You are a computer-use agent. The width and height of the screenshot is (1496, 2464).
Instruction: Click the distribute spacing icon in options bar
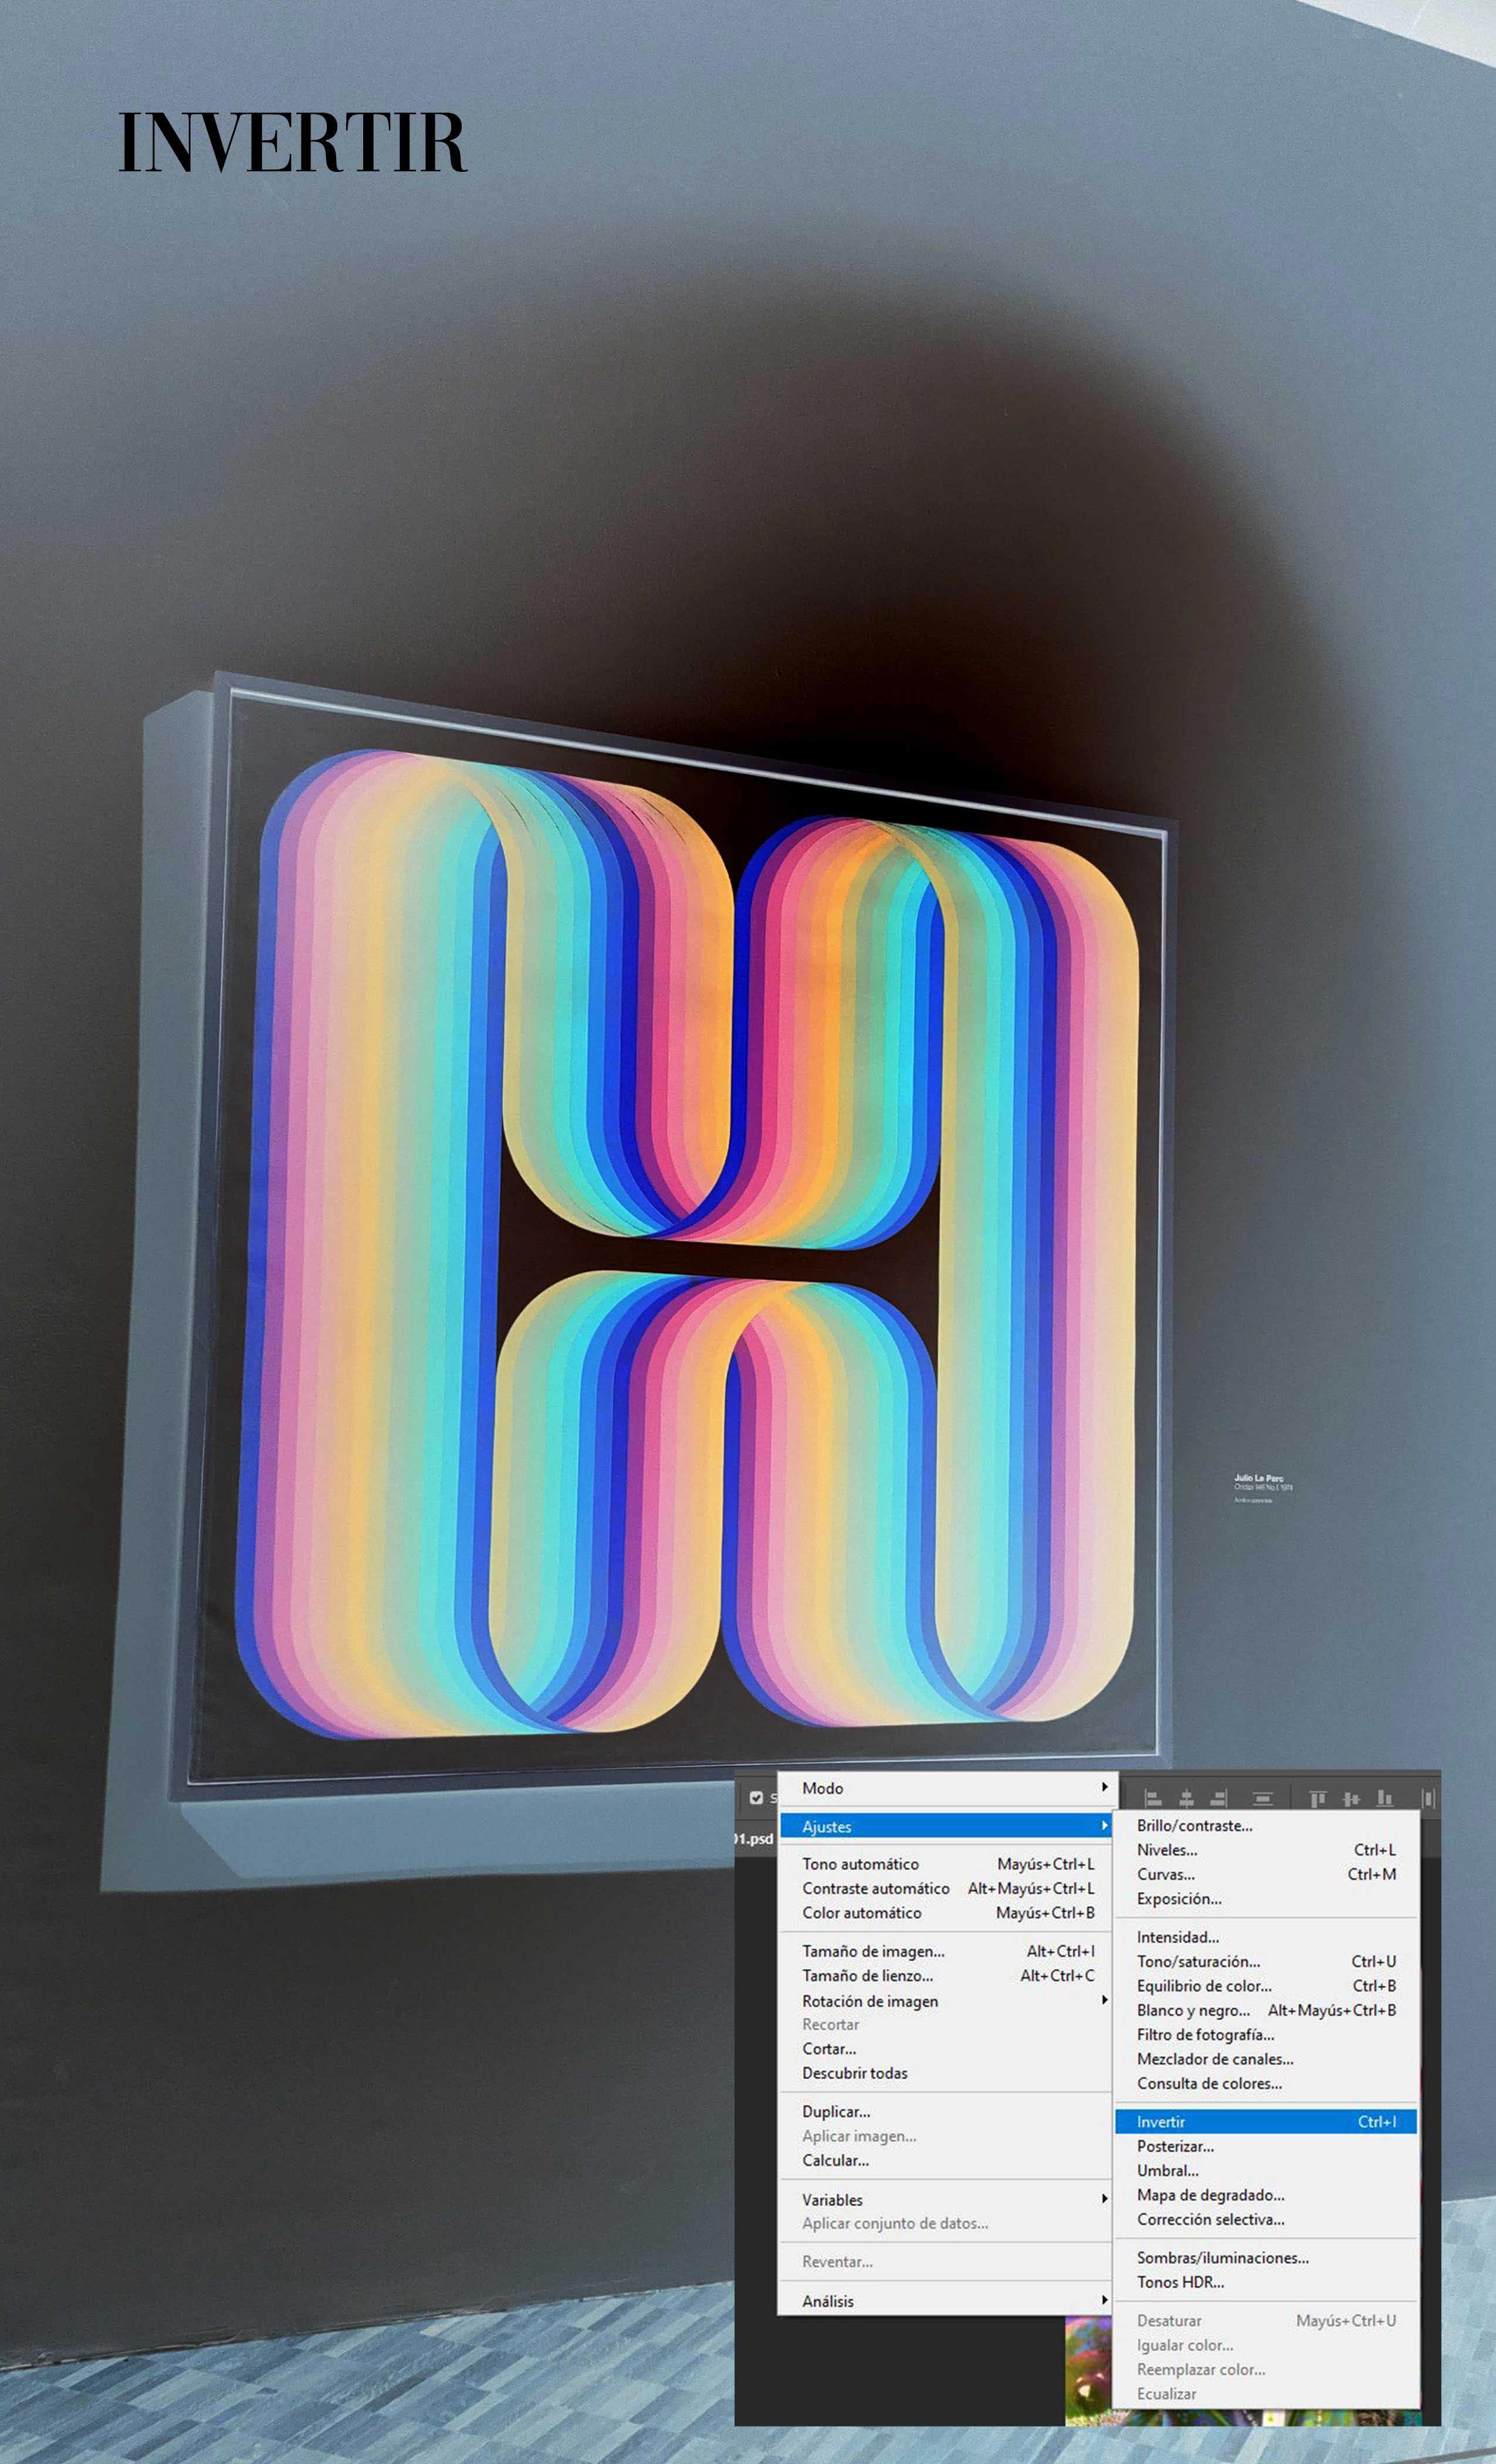pos(1263,1799)
